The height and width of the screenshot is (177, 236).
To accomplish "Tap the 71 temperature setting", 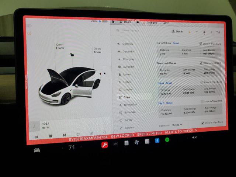I will tap(72, 147).
